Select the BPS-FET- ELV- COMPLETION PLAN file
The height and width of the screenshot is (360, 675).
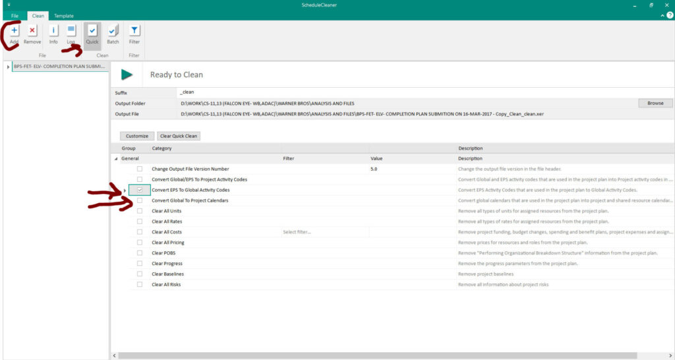(x=59, y=67)
